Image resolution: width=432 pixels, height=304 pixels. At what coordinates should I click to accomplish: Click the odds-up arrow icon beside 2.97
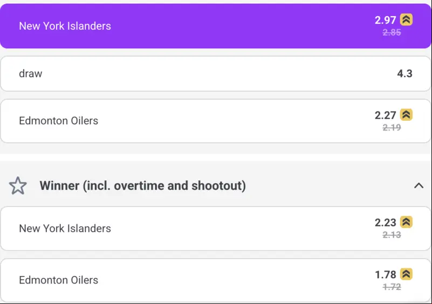[x=406, y=19]
